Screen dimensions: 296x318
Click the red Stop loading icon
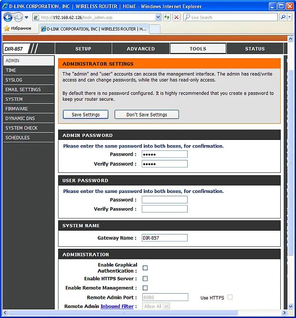(176, 17)
